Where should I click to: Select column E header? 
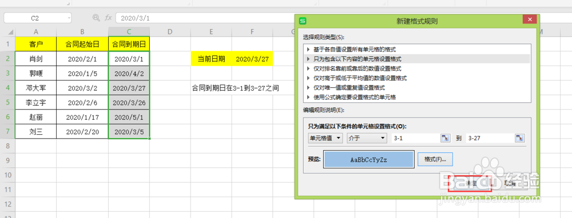(x=211, y=32)
